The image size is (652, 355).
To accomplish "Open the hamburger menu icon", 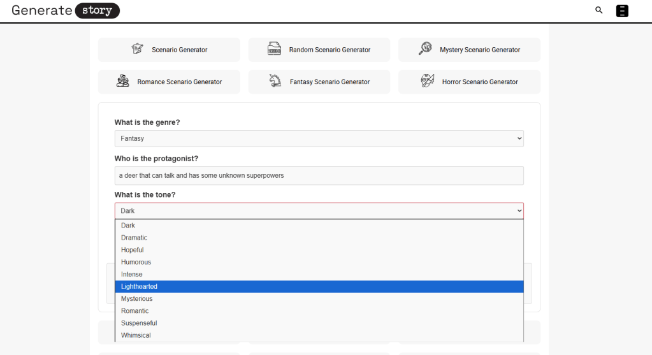I will tap(622, 11).
